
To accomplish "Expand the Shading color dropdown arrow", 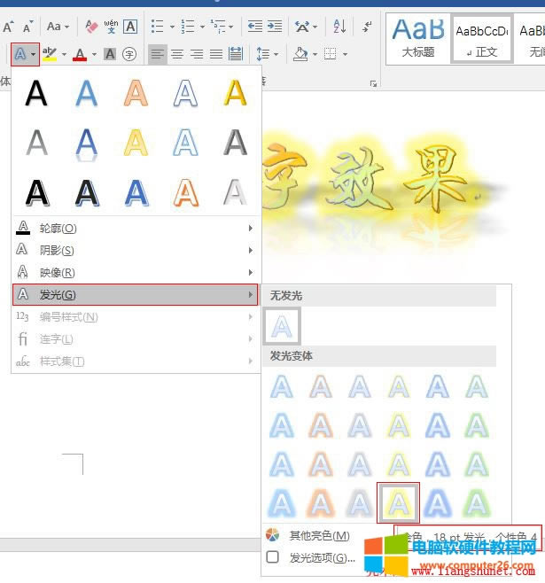I will click(315, 55).
